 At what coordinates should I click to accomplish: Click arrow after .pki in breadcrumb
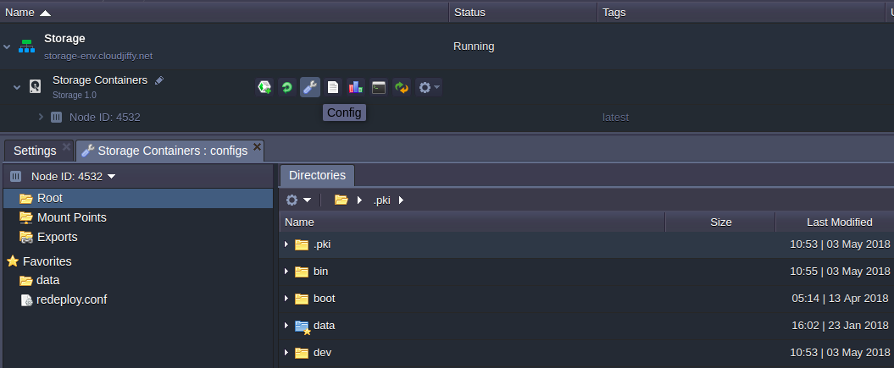coord(401,200)
